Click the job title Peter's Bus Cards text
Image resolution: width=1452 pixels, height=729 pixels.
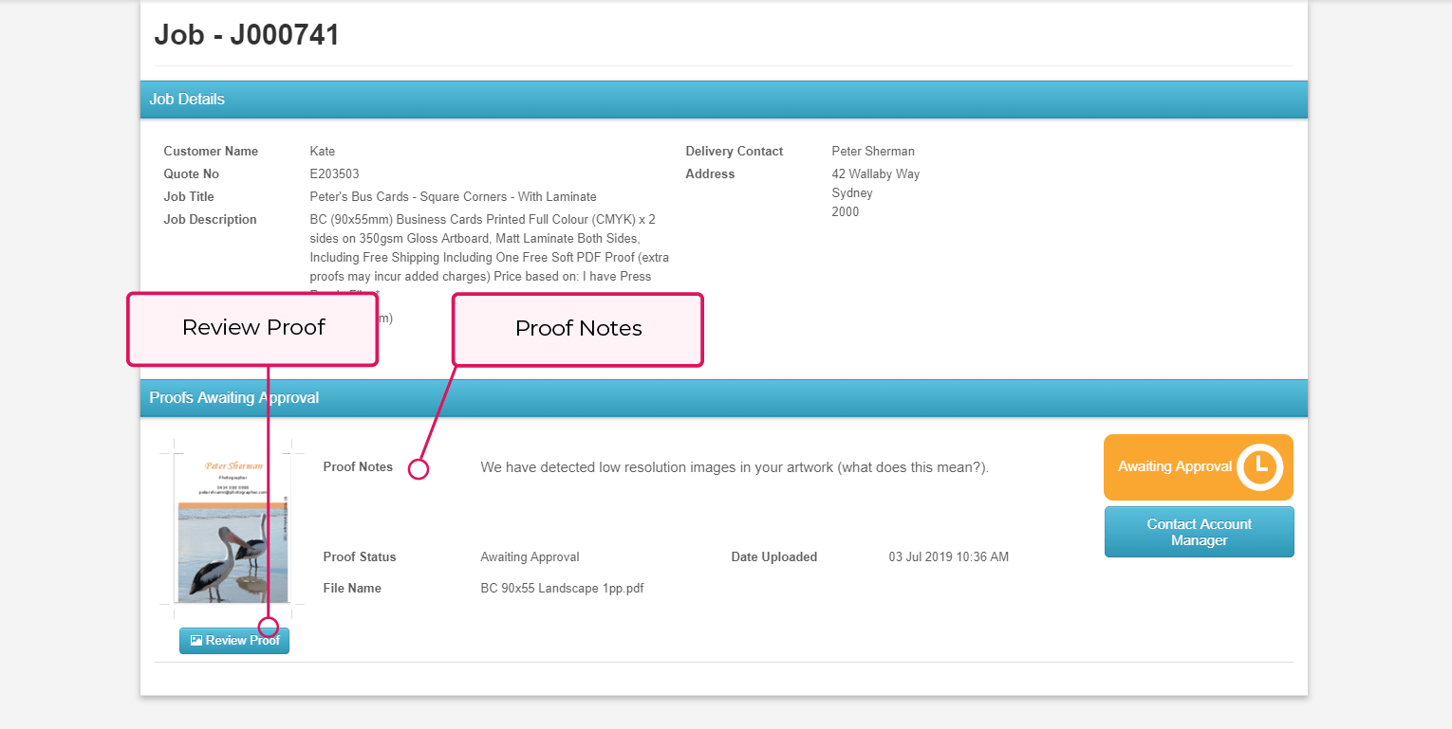[453, 197]
